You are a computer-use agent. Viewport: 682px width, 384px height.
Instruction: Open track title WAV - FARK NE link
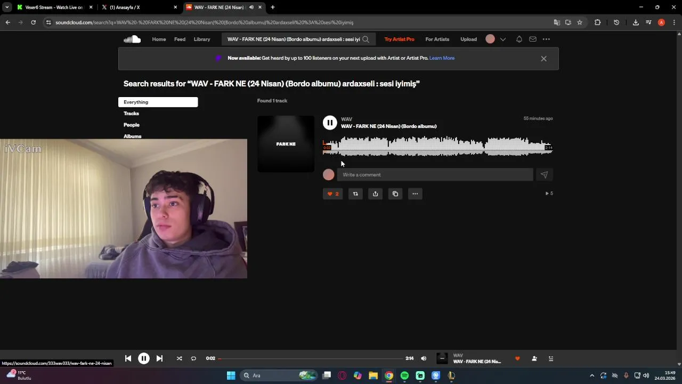388,126
